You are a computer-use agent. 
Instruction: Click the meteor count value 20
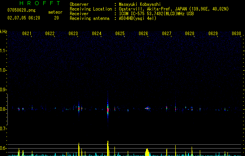point(56,18)
